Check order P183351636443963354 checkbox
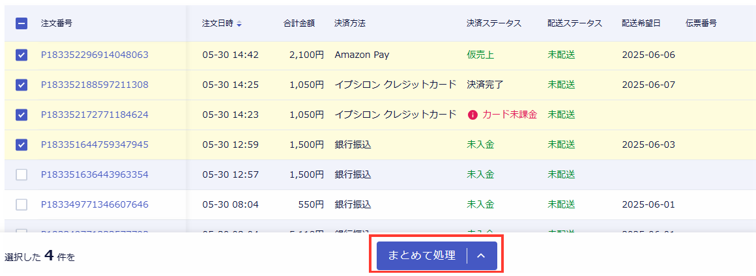The width and height of the screenshot is (756, 276). pos(22,174)
